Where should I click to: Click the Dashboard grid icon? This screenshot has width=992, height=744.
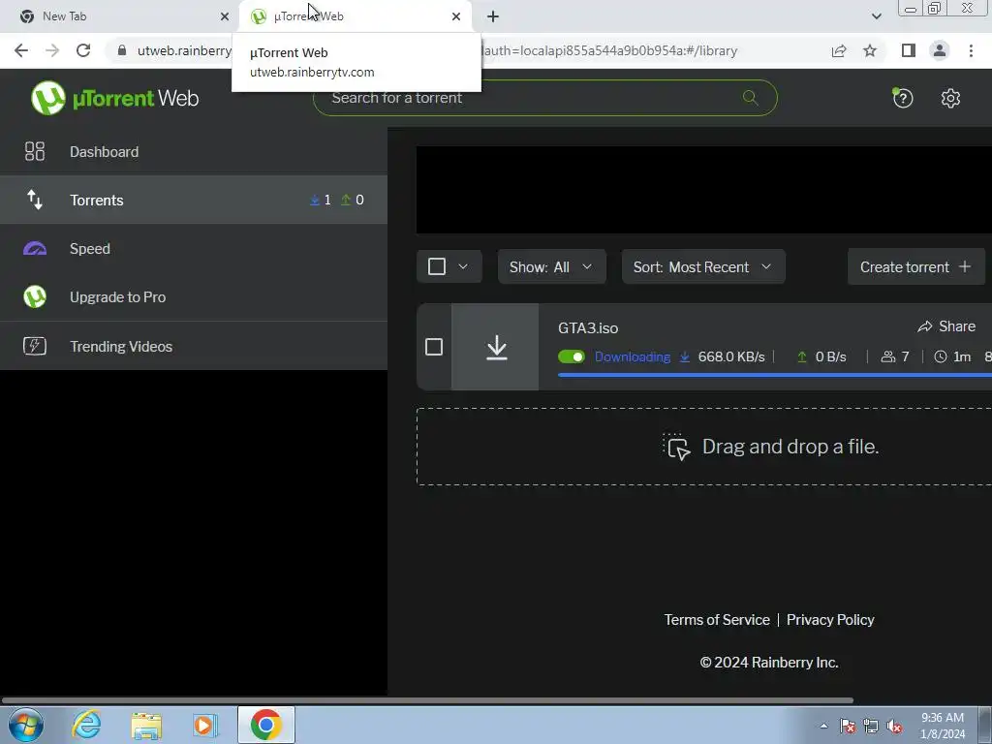tap(35, 151)
